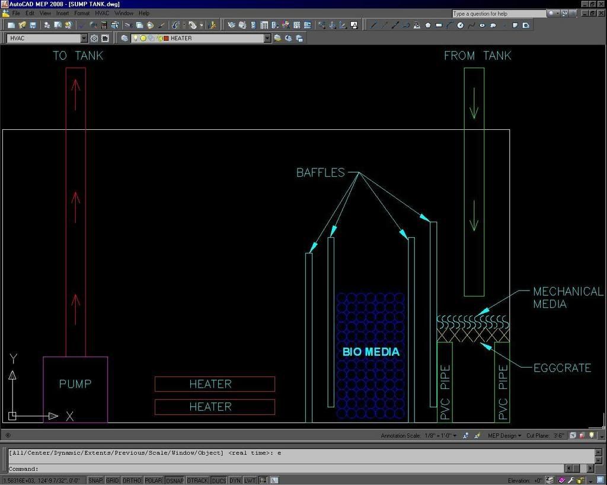Click the Cut Plane 3'-6" value
Screen dimensions: 607x485
tap(558, 435)
